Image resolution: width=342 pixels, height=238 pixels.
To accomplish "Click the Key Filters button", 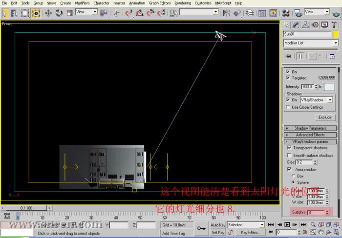I will click(x=251, y=233).
